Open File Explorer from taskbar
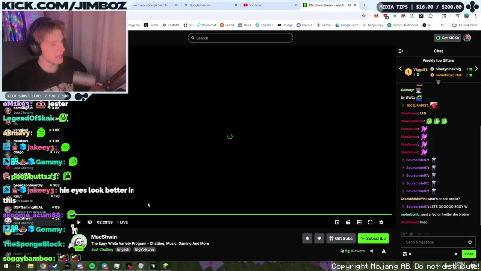Viewport: 481px width, 271px height. [31, 266]
